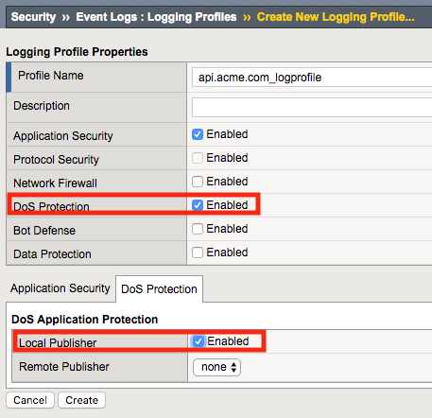Click the Create New Logging Profile breadcrumb text
Screen dimensions: 432x418
tap(336, 17)
